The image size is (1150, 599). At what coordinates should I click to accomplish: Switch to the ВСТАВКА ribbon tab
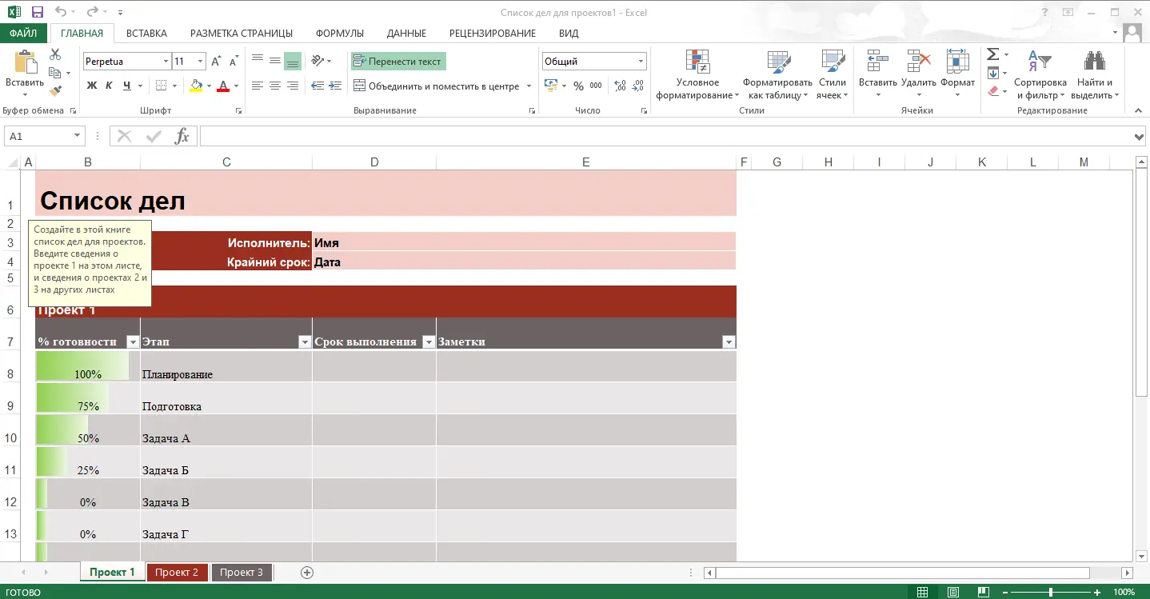point(146,33)
